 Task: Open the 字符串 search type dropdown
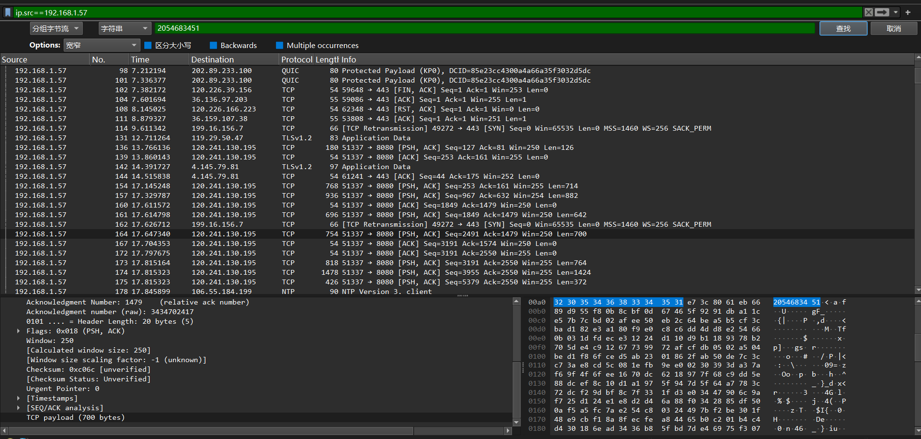pyautogui.click(x=125, y=29)
